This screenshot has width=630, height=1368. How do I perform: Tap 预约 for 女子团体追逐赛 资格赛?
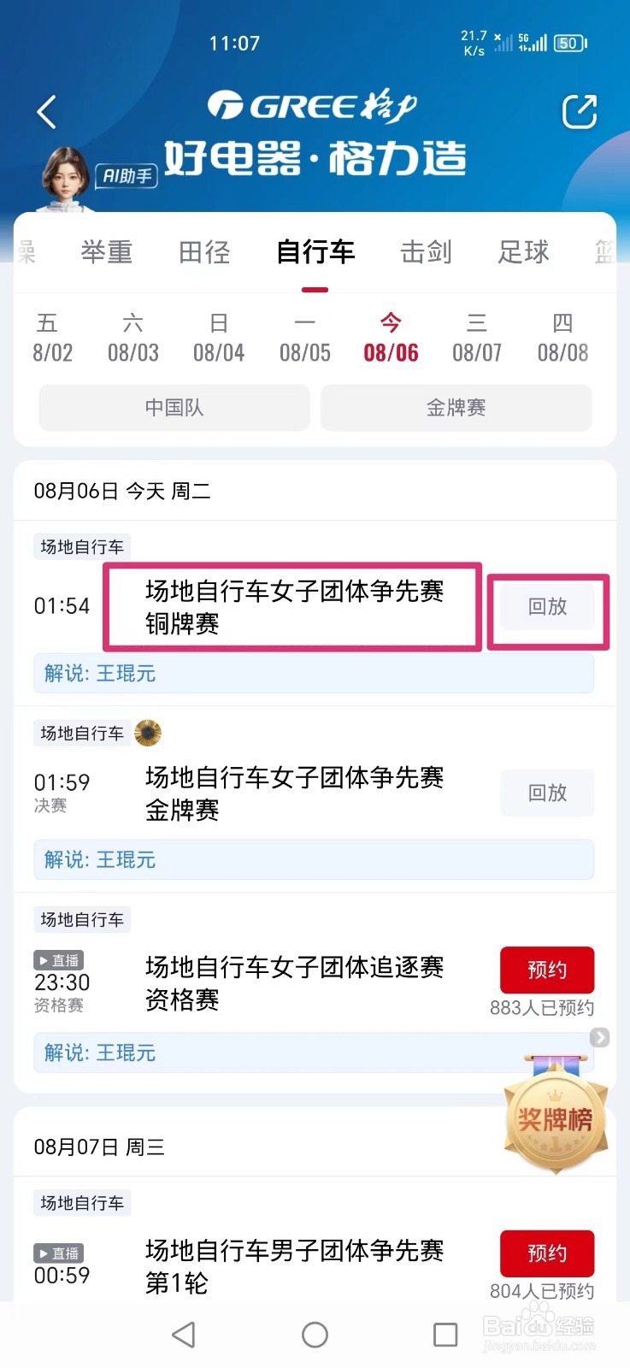click(x=547, y=970)
